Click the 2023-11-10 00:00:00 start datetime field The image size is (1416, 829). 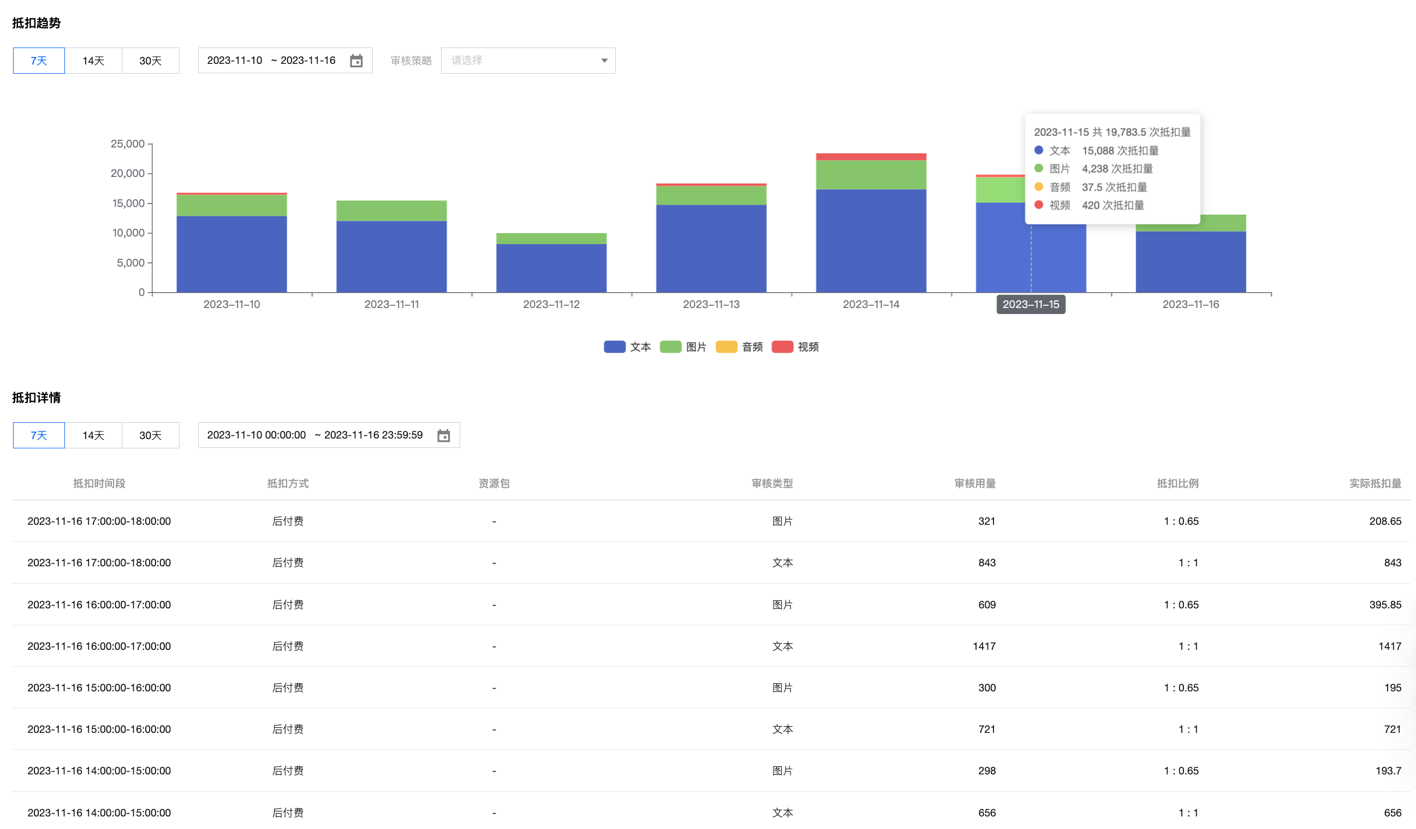click(256, 436)
